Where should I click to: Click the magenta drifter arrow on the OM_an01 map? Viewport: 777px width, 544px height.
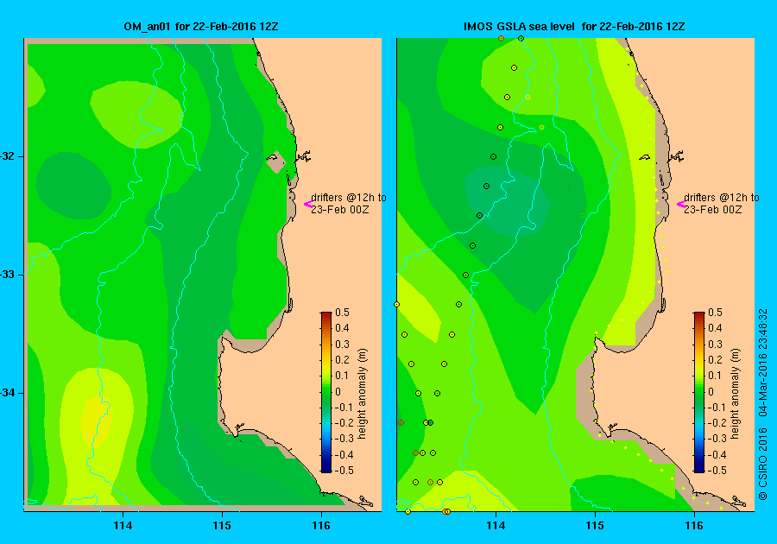[307, 204]
